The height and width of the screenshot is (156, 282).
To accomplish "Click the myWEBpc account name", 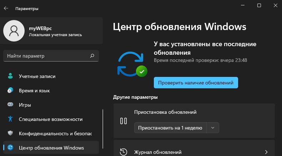I will [x=40, y=28].
